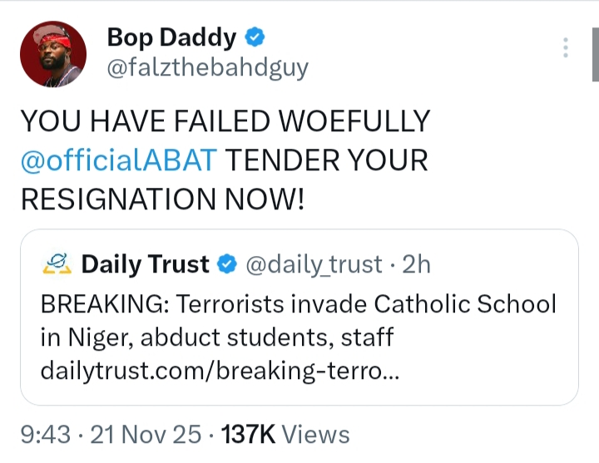Click the quoted line mentioning abducted students, staff
The width and height of the screenshot is (599, 463).
[216, 338]
